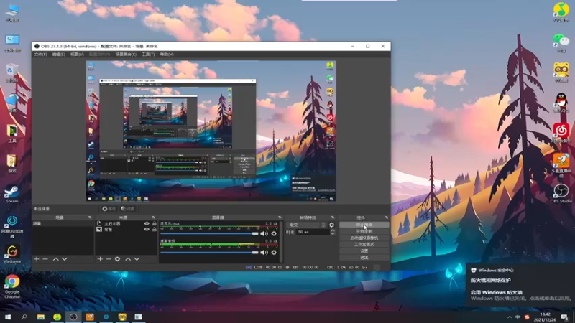
Task: Move scene down with arrow icon
Action: pos(65,259)
